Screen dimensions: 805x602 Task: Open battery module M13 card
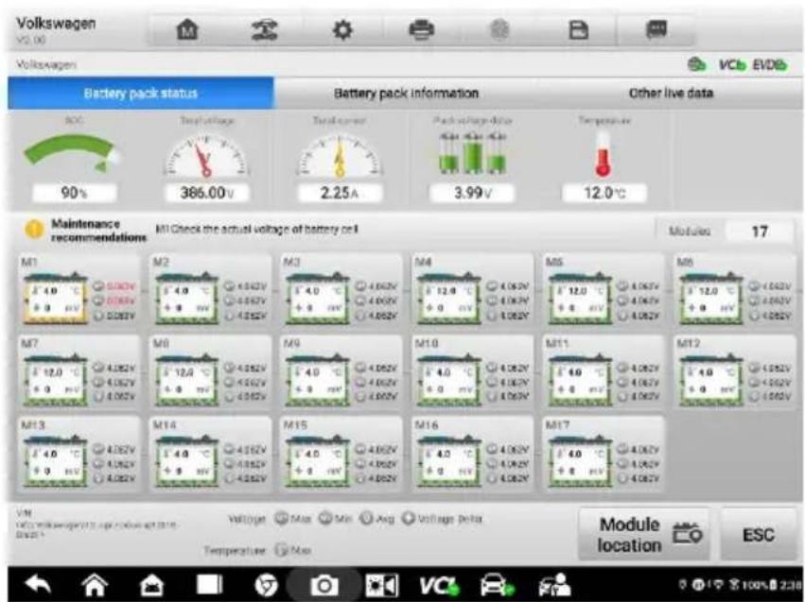pos(79,455)
